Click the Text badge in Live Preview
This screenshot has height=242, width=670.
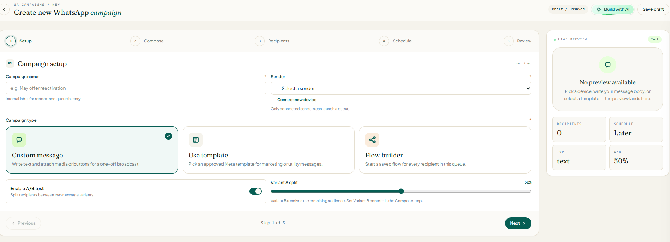click(655, 39)
